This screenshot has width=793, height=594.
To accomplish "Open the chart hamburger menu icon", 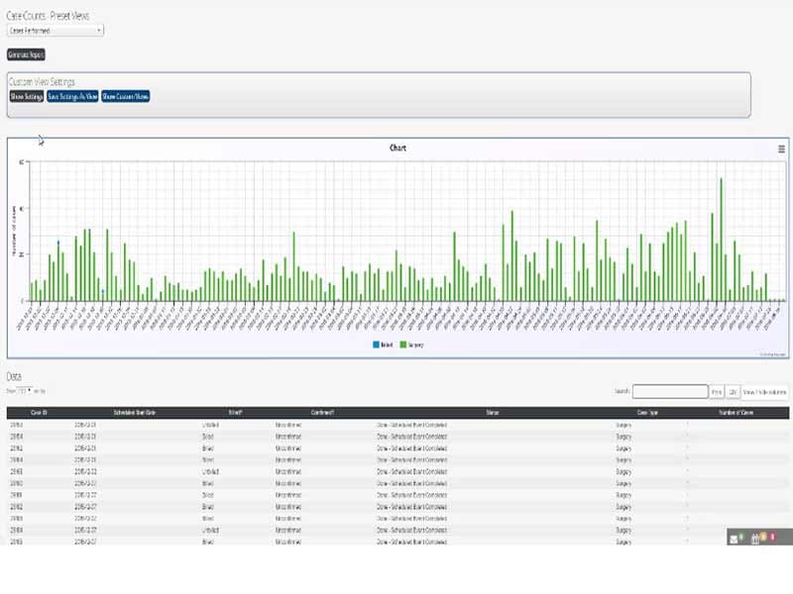I will click(781, 149).
